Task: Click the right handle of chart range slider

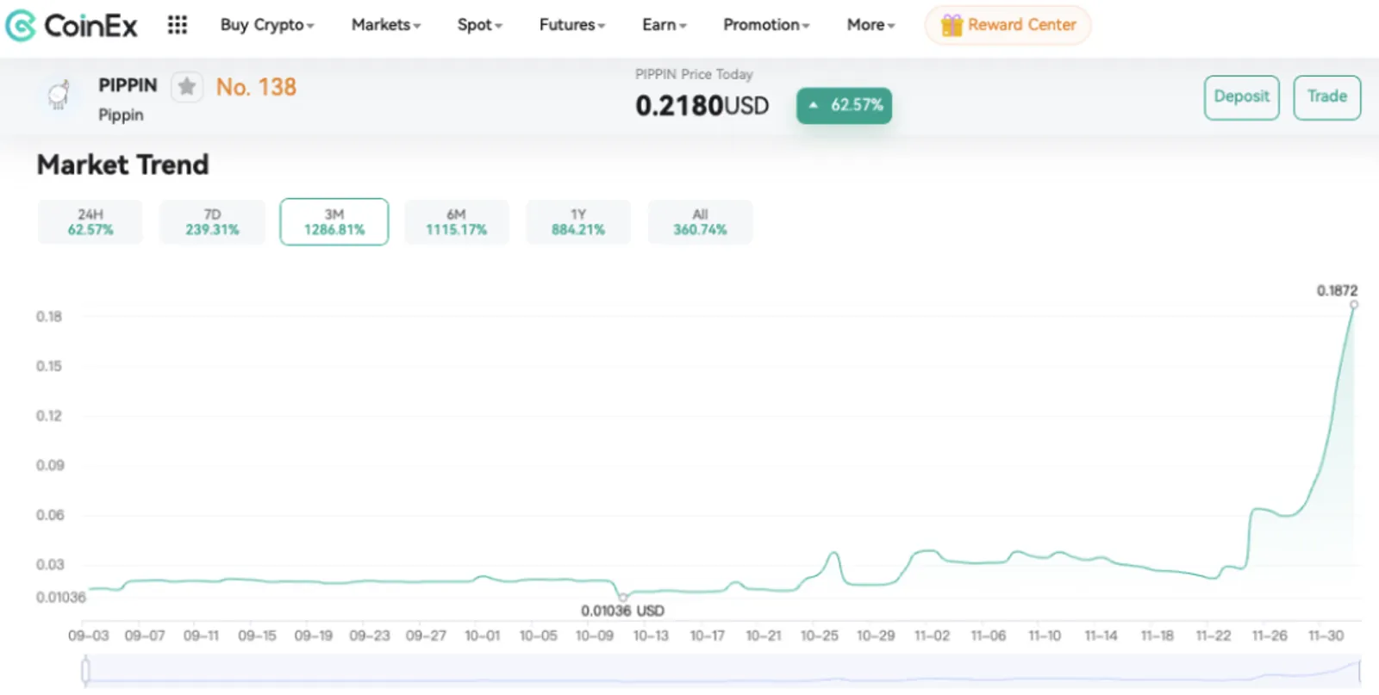Action: (x=1359, y=670)
